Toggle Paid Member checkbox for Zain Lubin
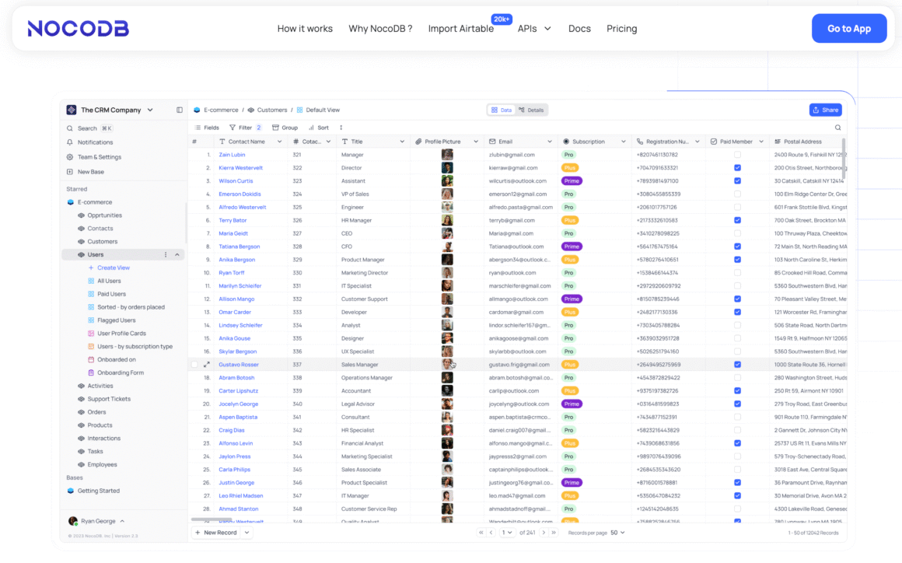 (x=737, y=155)
